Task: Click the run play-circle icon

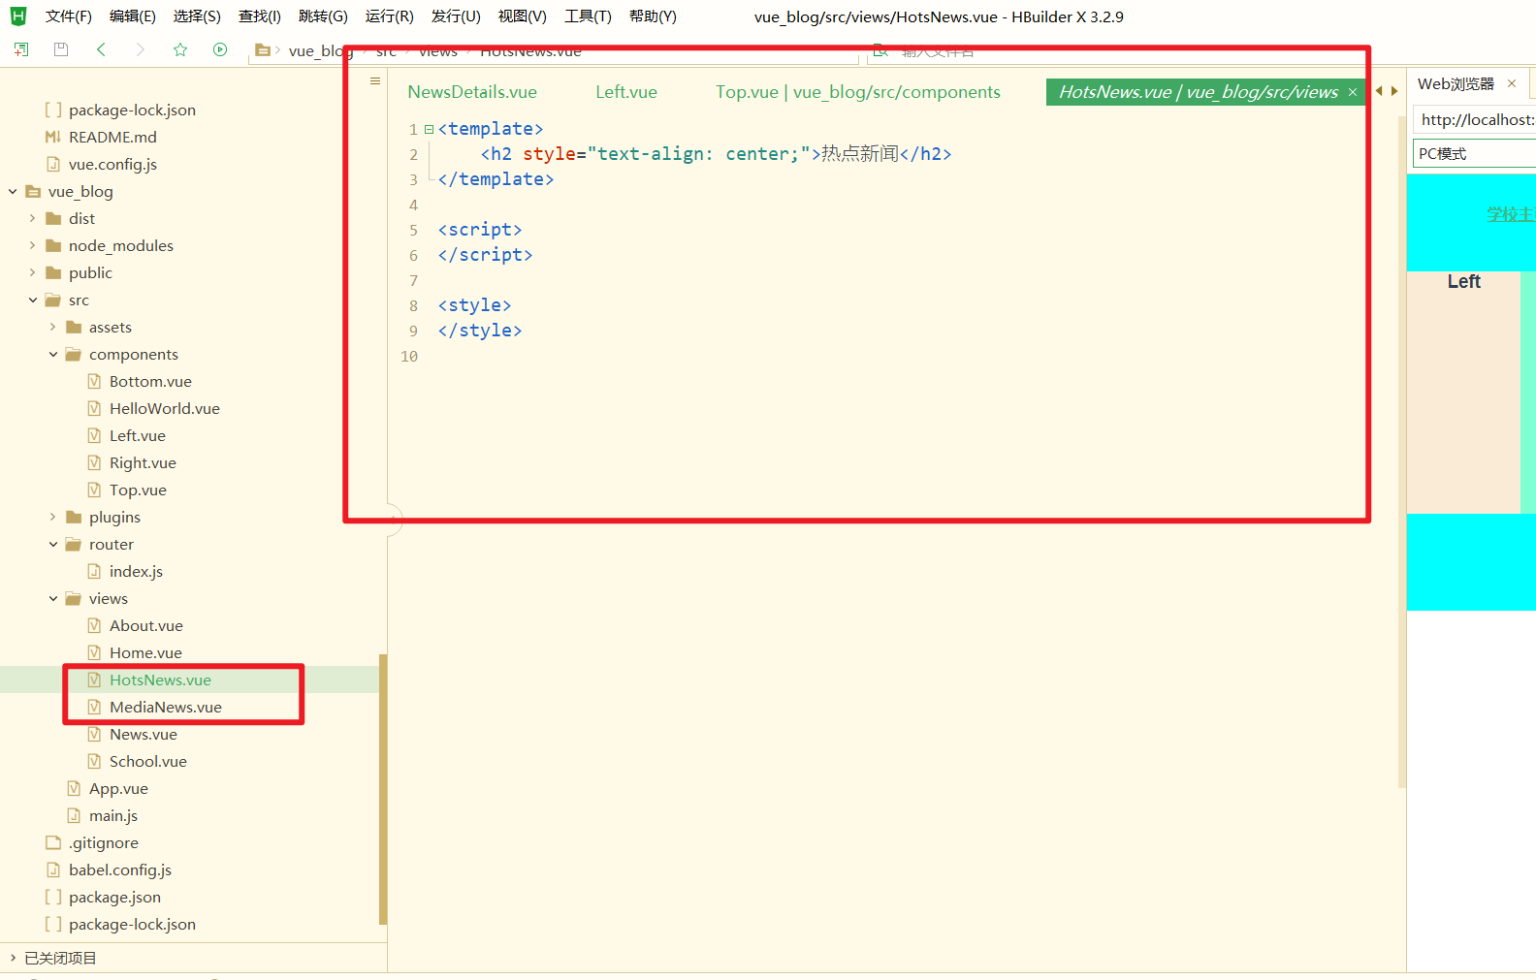Action: pos(220,49)
